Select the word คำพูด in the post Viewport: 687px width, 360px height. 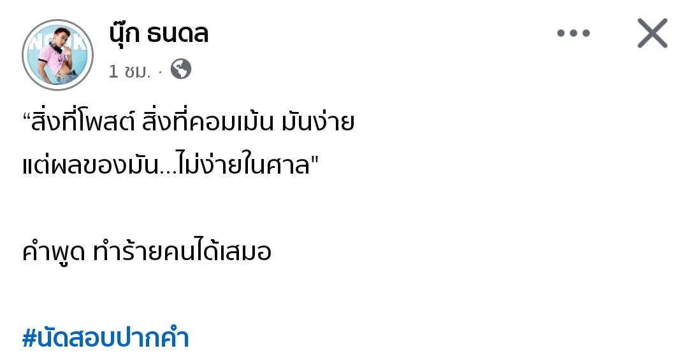pyautogui.click(x=54, y=253)
